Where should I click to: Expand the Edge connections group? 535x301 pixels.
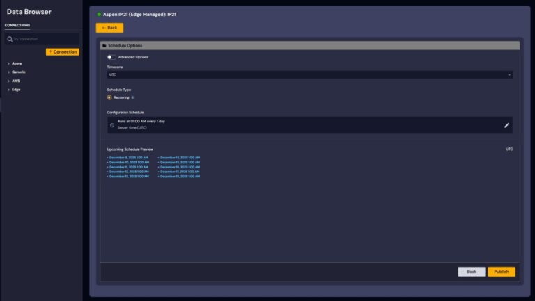click(8, 90)
